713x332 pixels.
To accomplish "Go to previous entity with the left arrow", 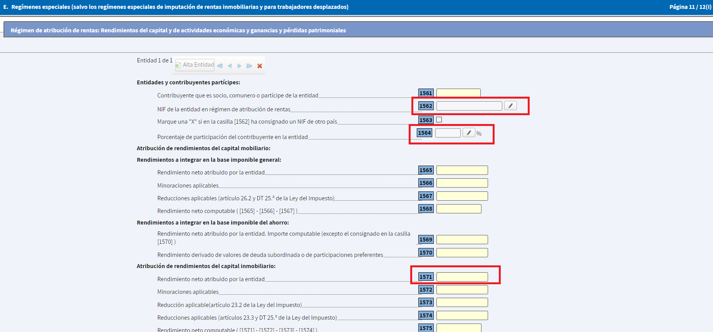I will click(230, 66).
